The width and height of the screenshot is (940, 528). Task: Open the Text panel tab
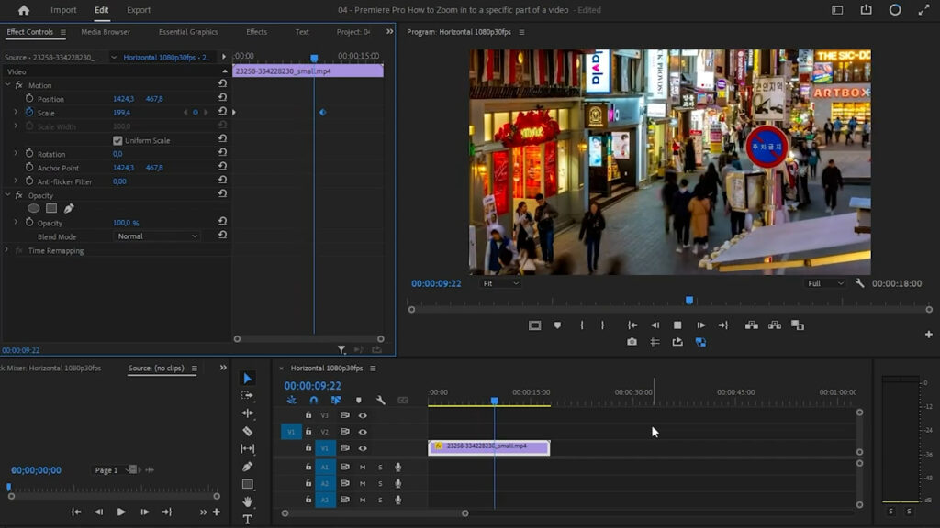pos(302,32)
